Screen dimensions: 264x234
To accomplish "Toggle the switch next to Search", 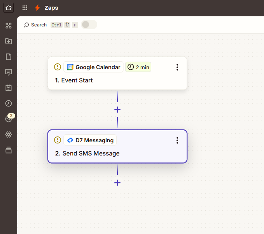I will (89, 24).
